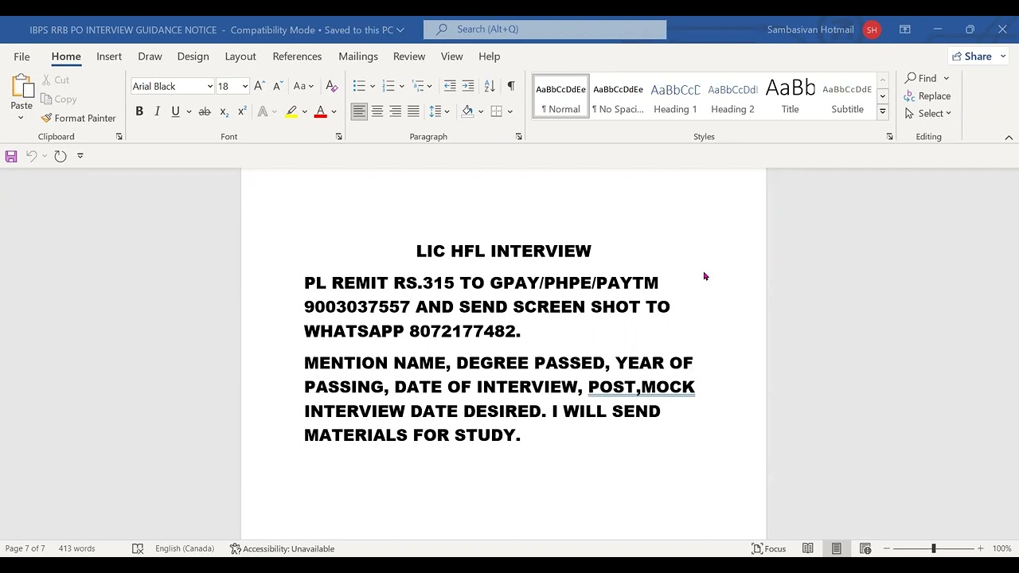Click the 100% zoom level
Image resolution: width=1019 pixels, height=573 pixels.
1001,548
